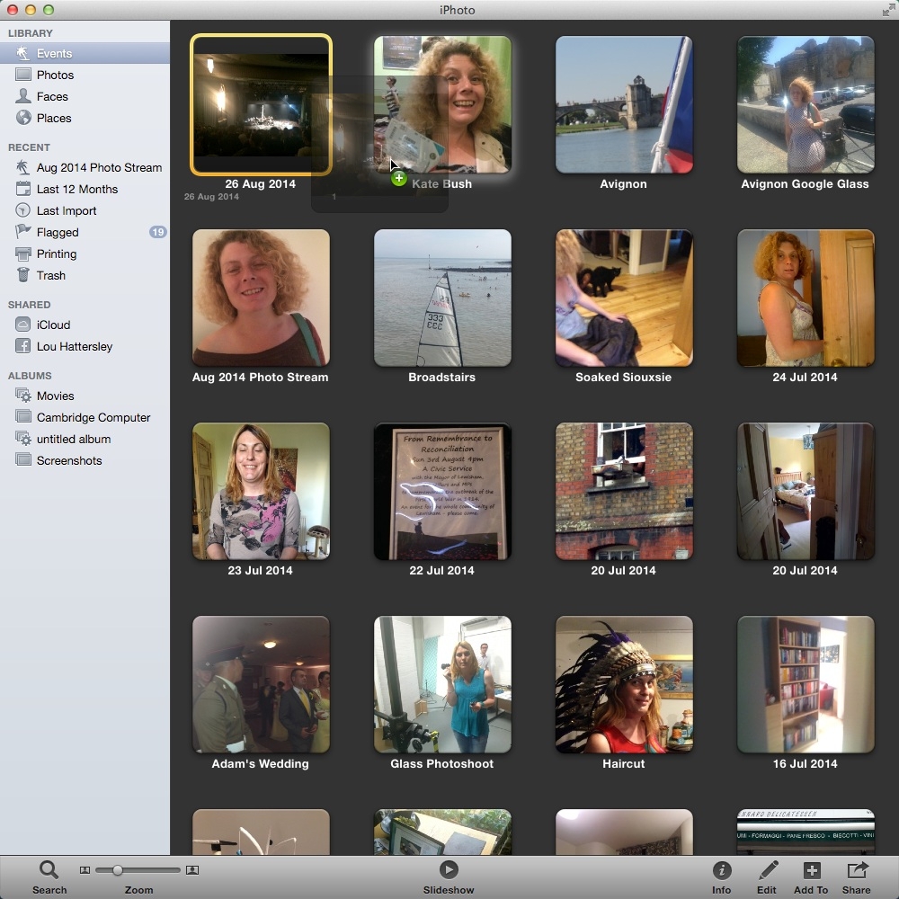Click the "23 Jul 2014" event title
899x899 pixels.
[x=261, y=571]
